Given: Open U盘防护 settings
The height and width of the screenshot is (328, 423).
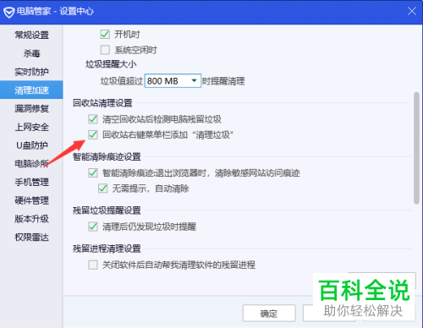Looking at the screenshot, I should [x=31, y=145].
